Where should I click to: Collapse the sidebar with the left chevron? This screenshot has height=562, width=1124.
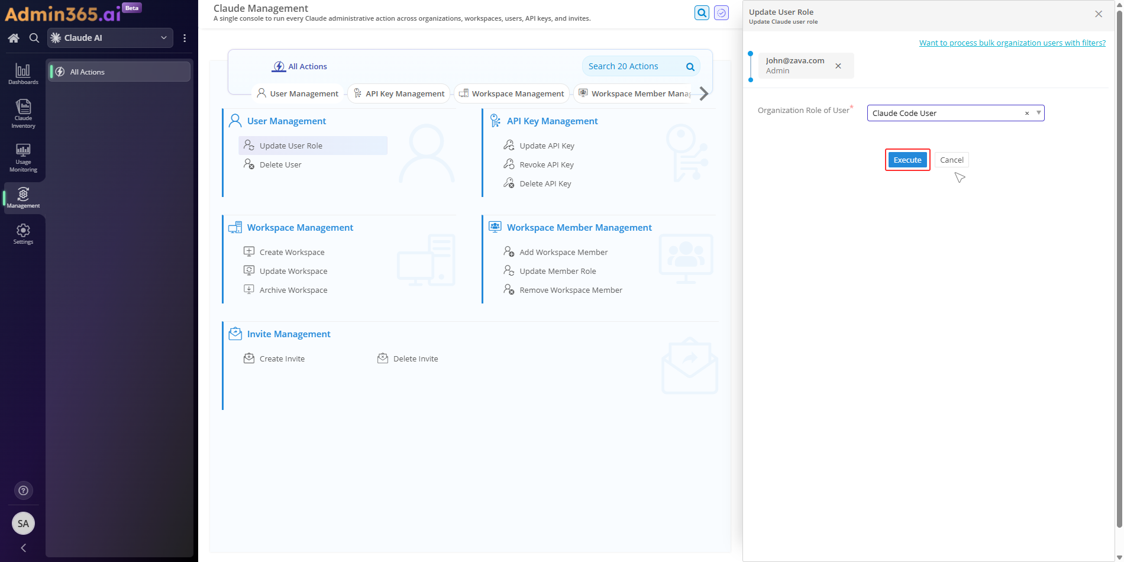click(x=23, y=548)
